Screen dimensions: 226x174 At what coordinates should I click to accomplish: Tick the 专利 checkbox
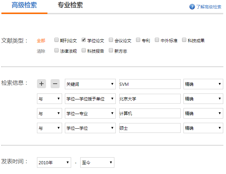pos(138,40)
